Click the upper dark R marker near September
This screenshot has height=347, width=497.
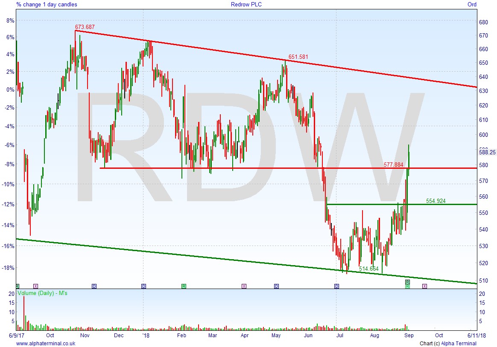click(408, 282)
